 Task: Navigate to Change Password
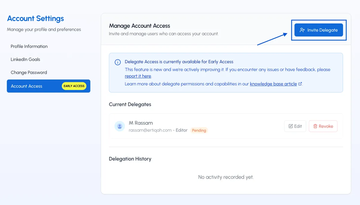click(x=28, y=72)
